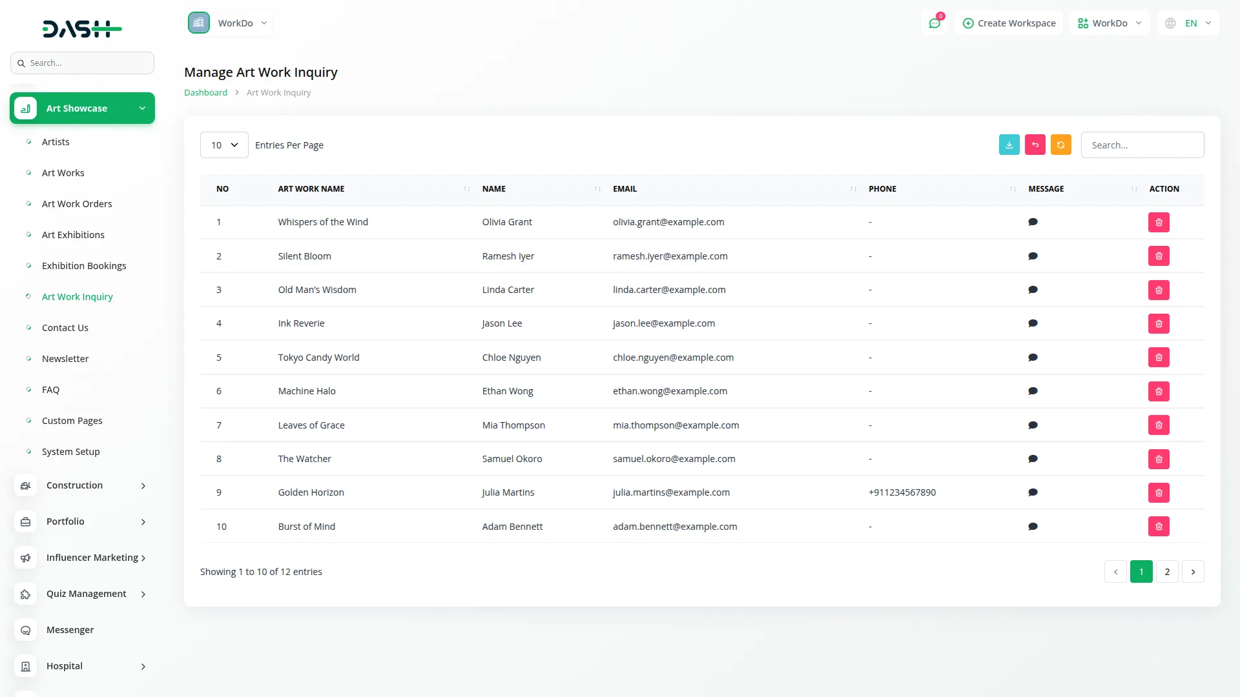Open the WorkDo workspace selector at top left
This screenshot has height=697, width=1240.
(229, 23)
